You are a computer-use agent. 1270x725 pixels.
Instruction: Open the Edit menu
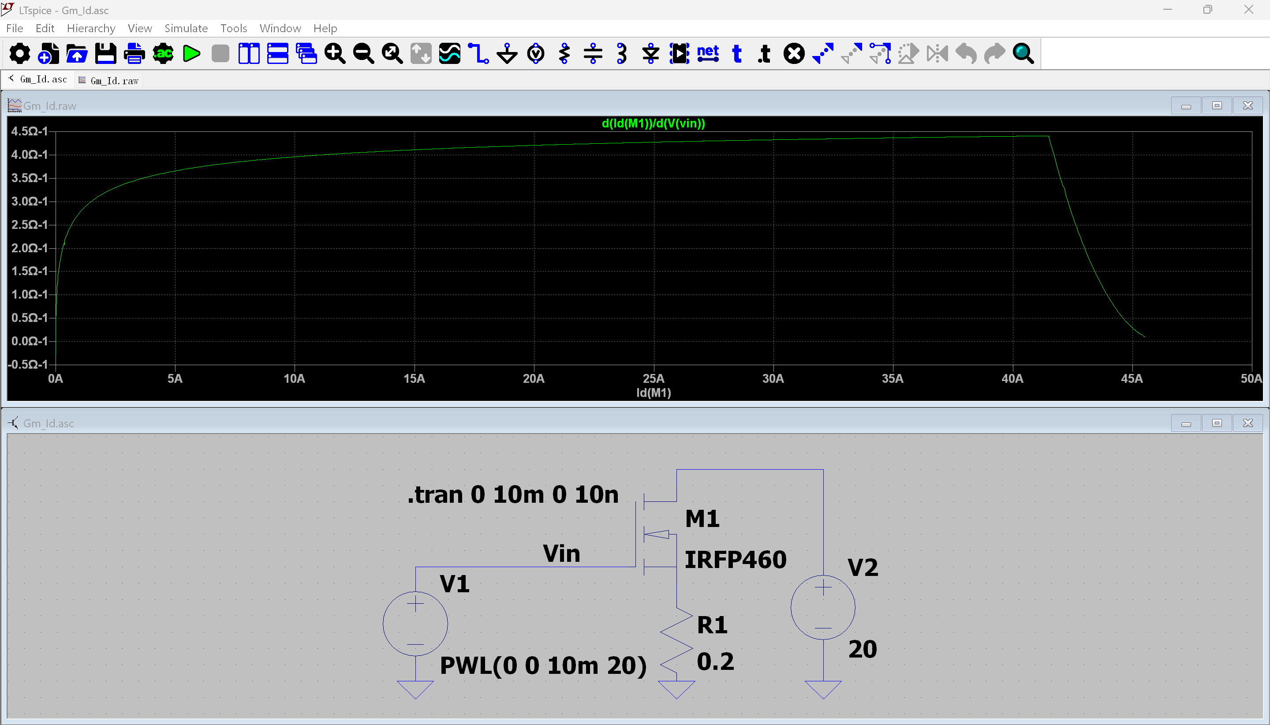45,28
